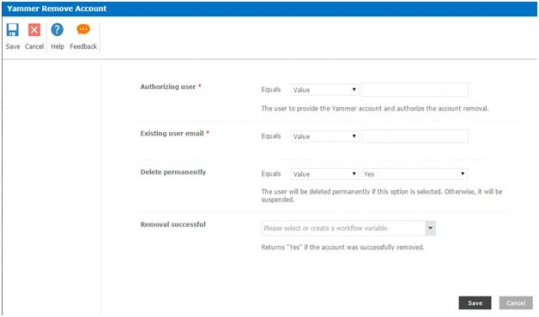539x317 pixels.
Task: Click the Existing user email input field
Action: [x=415, y=136]
